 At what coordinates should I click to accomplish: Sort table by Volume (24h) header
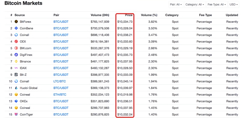click(100, 15)
